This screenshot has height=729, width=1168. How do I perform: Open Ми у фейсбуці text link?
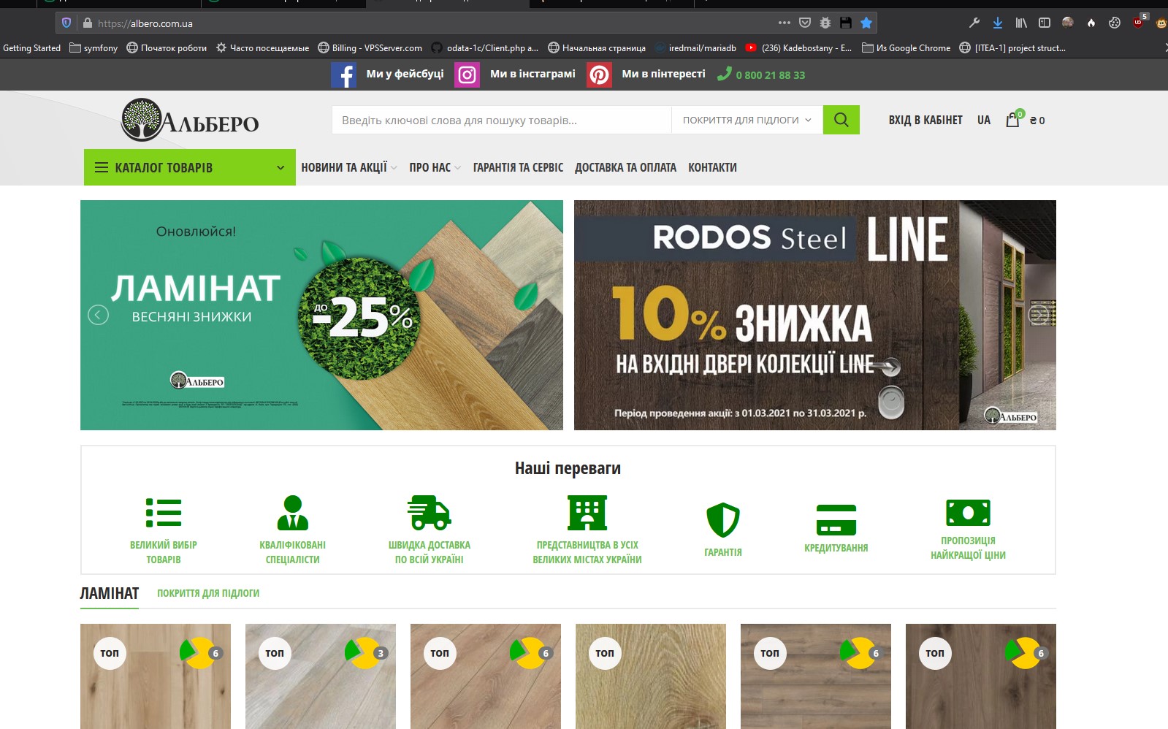point(405,74)
